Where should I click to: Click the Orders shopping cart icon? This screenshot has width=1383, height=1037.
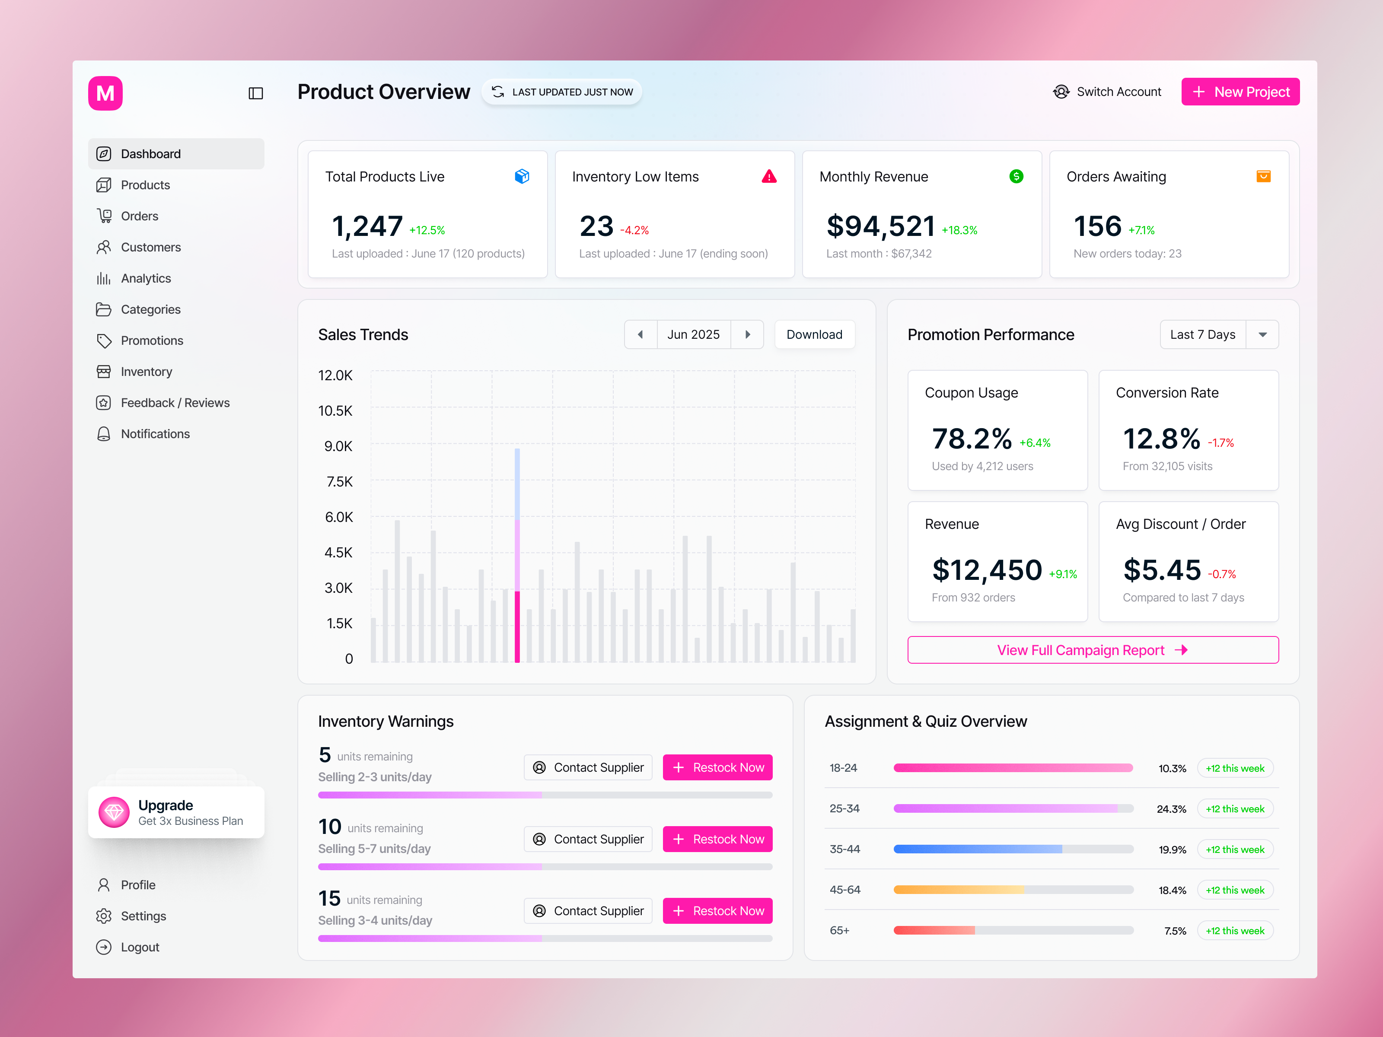click(x=104, y=216)
